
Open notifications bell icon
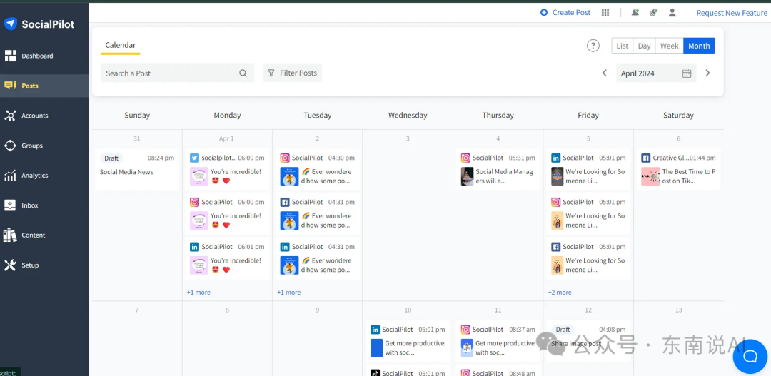click(635, 13)
